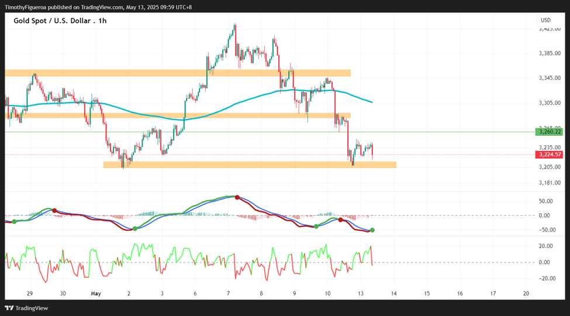Click the 3,345.00 price axis label
The image size is (570, 316).
coord(550,78)
